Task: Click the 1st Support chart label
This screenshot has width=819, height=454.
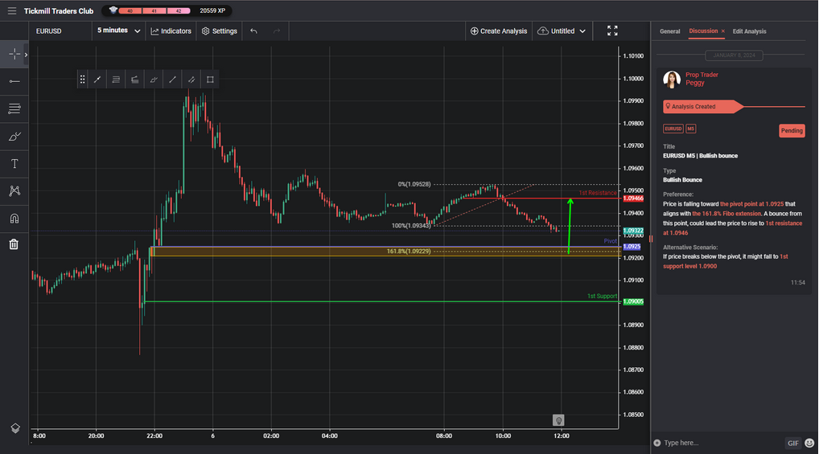Action: [602, 296]
